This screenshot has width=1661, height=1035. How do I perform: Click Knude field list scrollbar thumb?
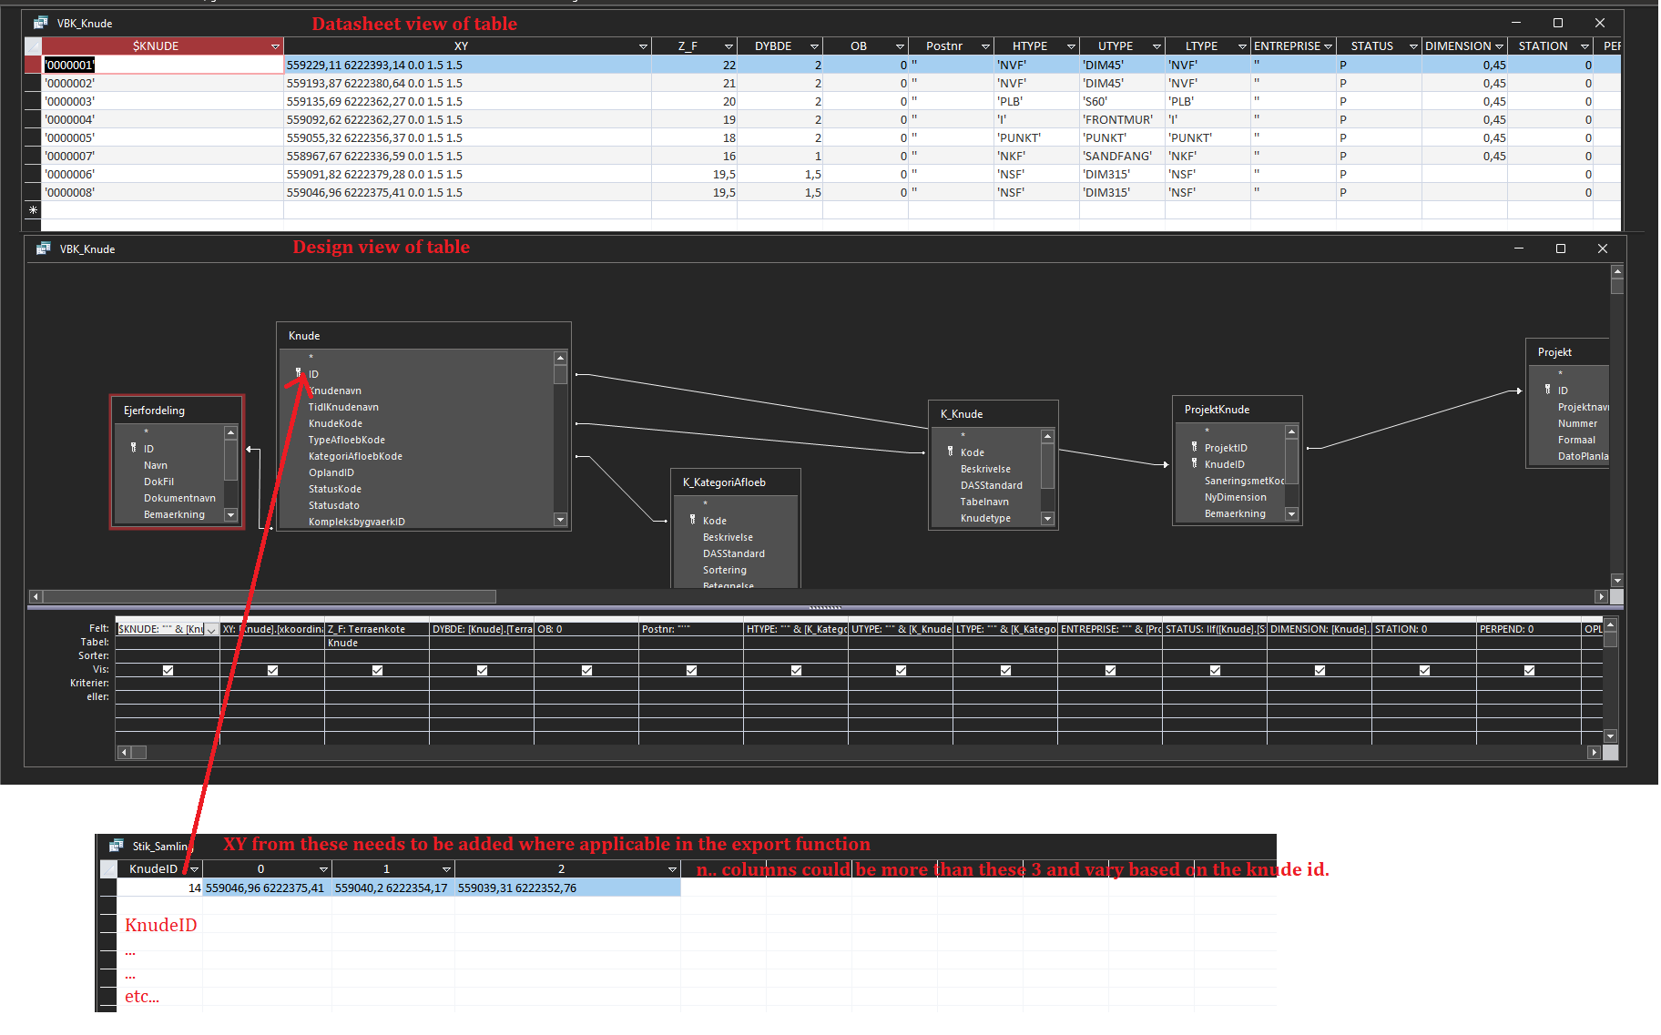pos(560,374)
